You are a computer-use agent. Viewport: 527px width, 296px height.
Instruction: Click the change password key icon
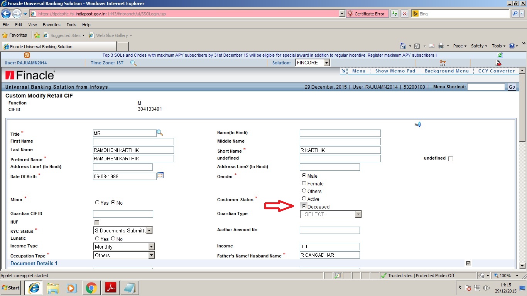coord(442,62)
